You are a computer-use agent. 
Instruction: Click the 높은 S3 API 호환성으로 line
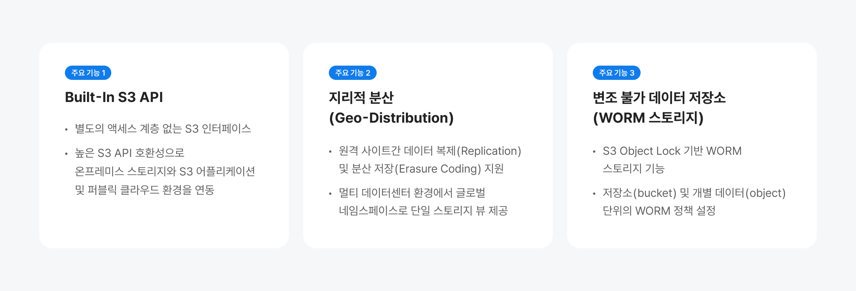[129, 153]
